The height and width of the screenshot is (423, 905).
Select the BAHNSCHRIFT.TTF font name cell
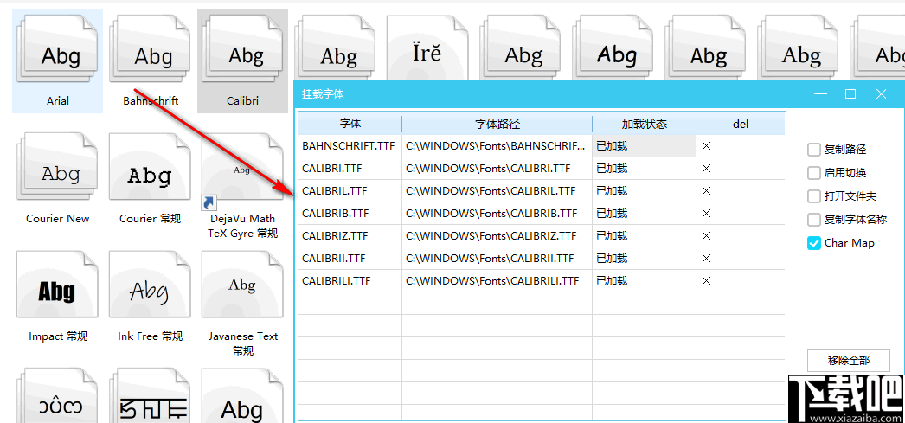[350, 146]
